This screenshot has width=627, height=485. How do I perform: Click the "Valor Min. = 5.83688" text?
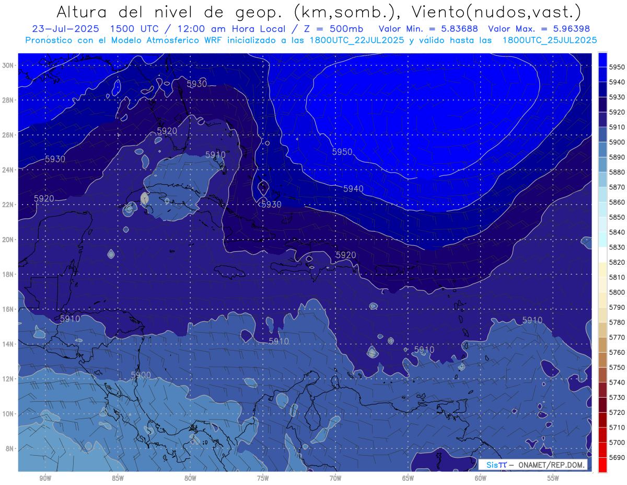tap(428, 29)
